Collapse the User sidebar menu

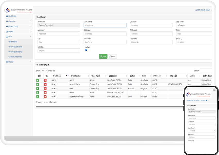point(19,37)
